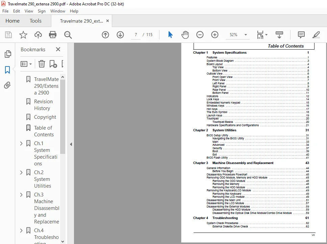Open the fit page options tool

pos(262,35)
